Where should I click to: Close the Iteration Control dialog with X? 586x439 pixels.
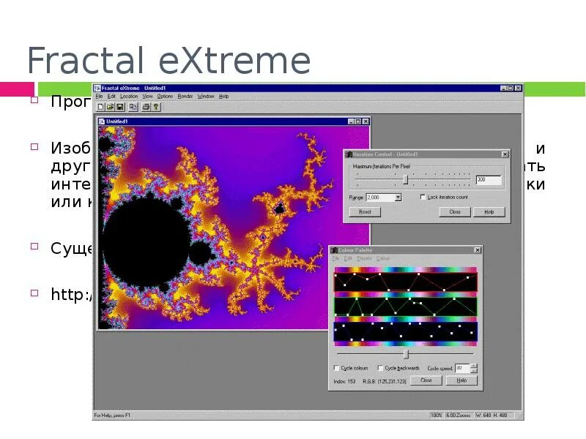coord(505,154)
